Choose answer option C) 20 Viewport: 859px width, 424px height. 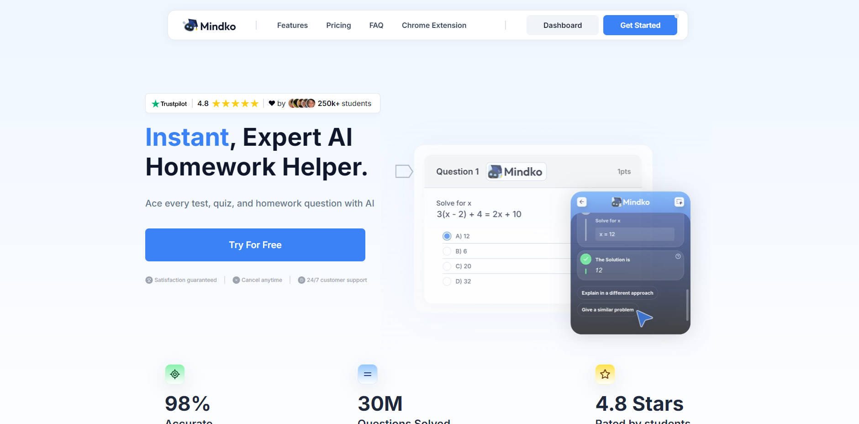point(447,266)
